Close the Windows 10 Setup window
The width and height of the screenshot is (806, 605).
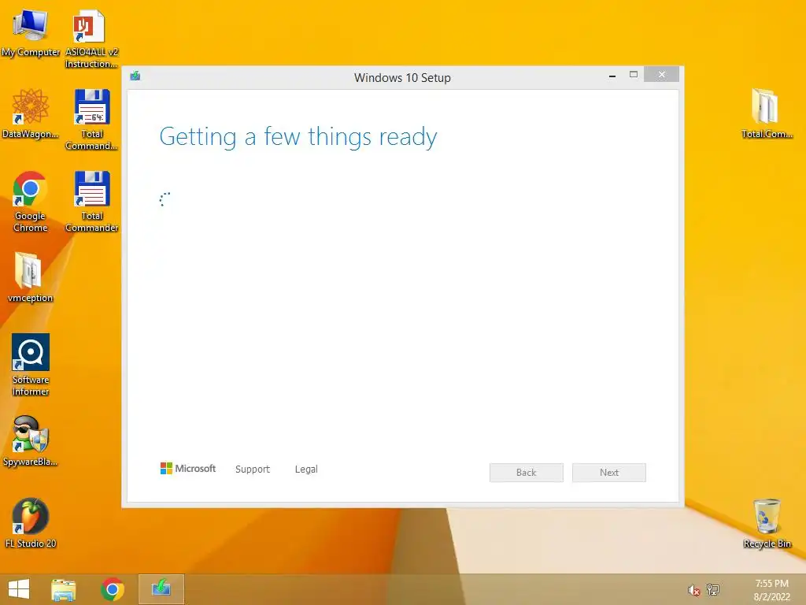(x=661, y=75)
